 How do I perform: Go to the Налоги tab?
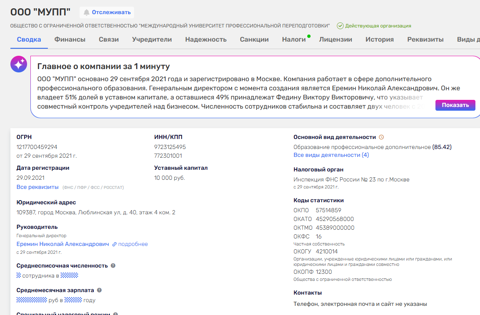click(294, 40)
